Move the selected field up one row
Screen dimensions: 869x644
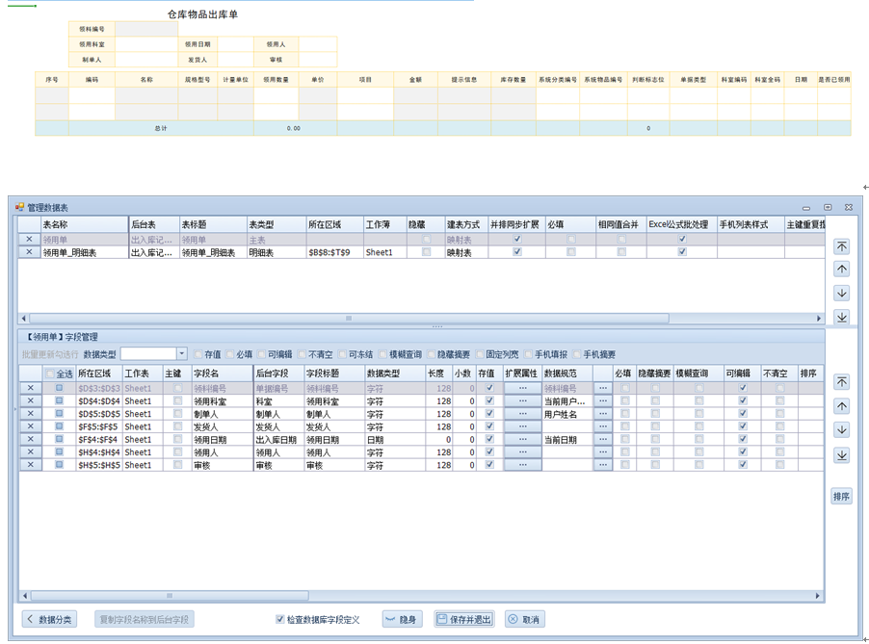pyautogui.click(x=841, y=405)
